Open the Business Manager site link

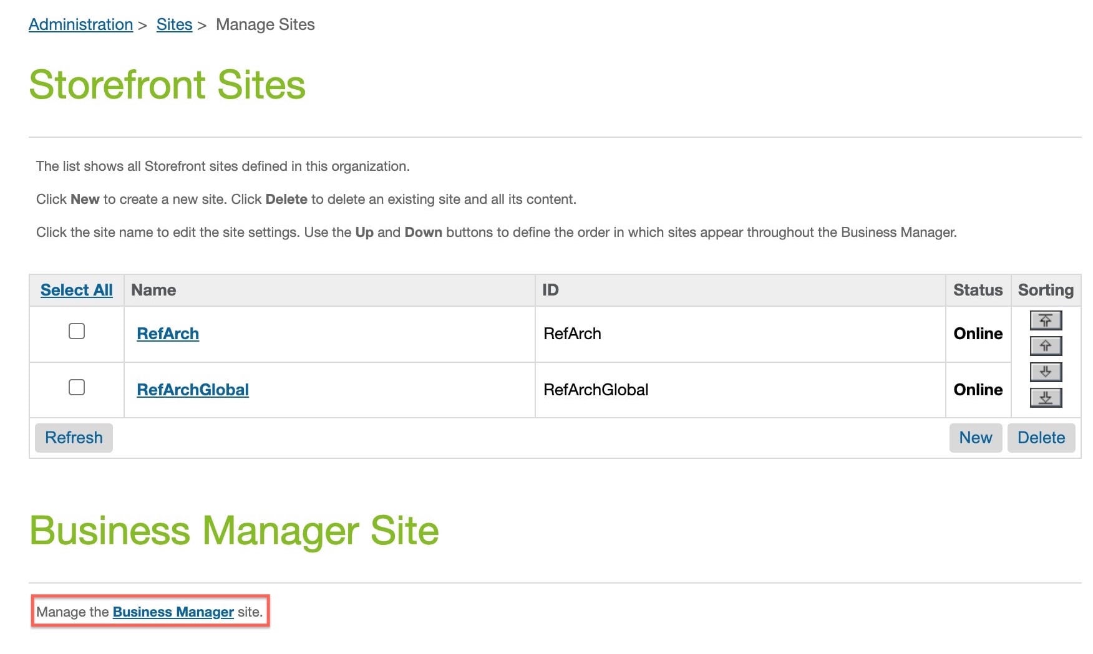pos(173,612)
